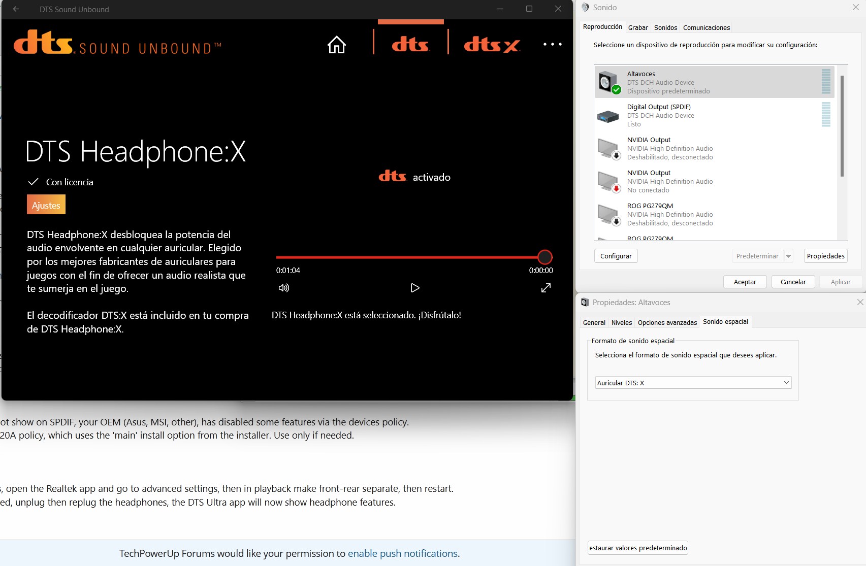866x566 pixels.
Task: Open the DTS tab icon
Action: pos(410,45)
